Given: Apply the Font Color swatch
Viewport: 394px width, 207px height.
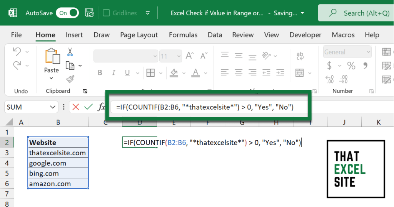Looking at the screenshot, I should pyautogui.click(x=195, y=73).
